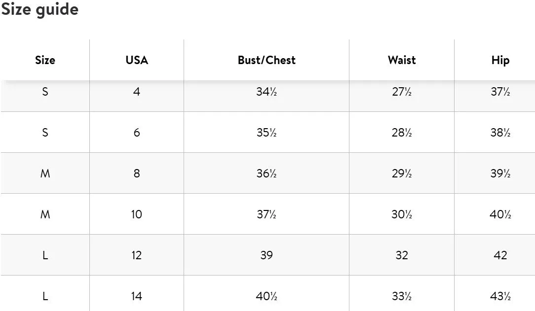The width and height of the screenshot is (535, 311).
Task: Select USA size 10 cell
Action: 137,214
